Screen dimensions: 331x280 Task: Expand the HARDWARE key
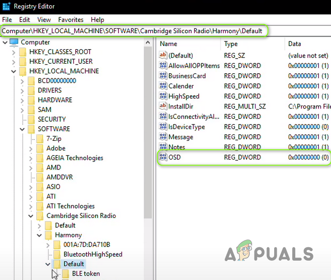coord(22,100)
